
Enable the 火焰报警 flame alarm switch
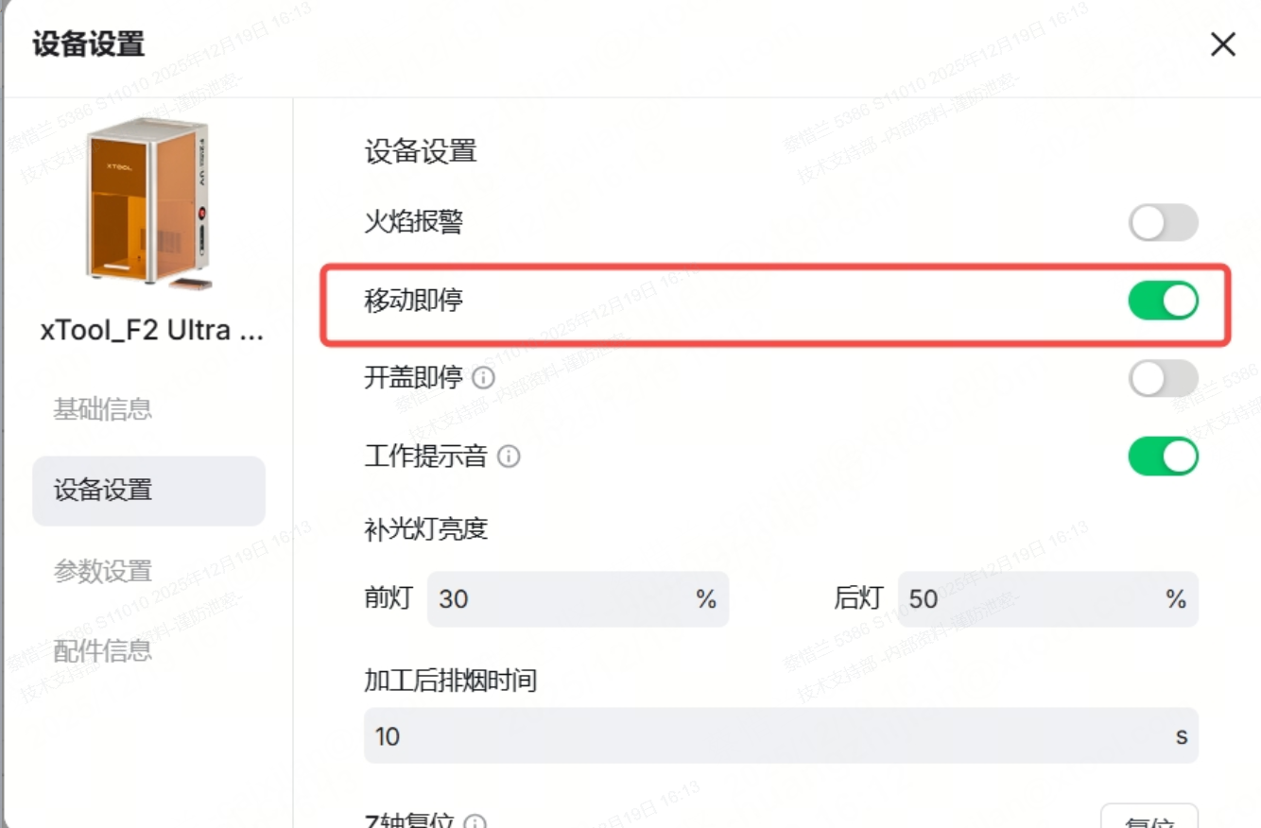[1163, 223]
